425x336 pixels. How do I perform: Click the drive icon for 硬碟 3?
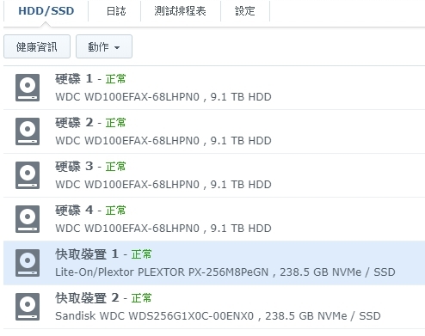coord(28,175)
